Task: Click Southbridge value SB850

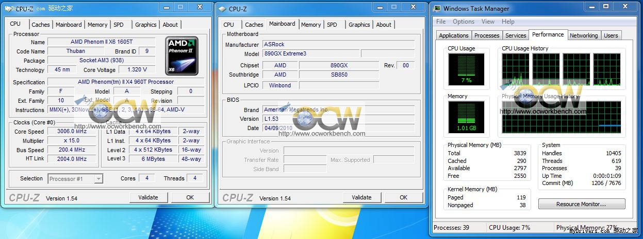Action: (x=339, y=75)
